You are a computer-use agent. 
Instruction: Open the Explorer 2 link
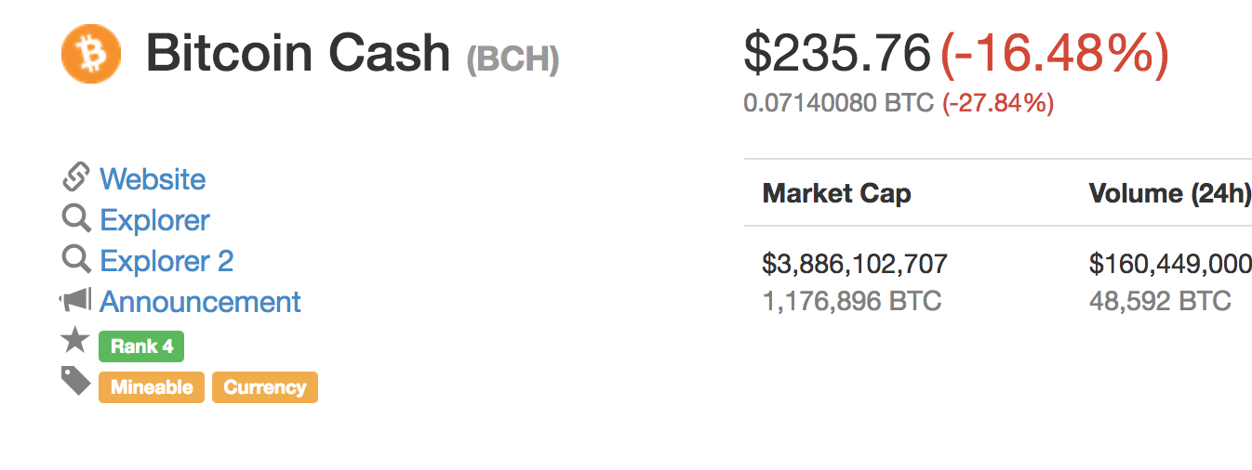coord(166,261)
